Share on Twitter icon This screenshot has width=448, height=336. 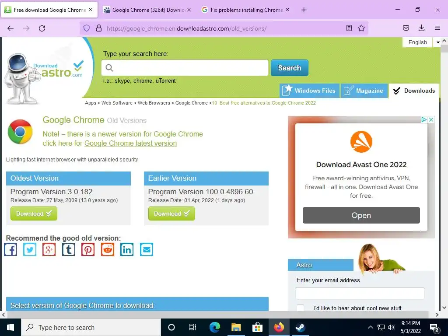(x=30, y=249)
